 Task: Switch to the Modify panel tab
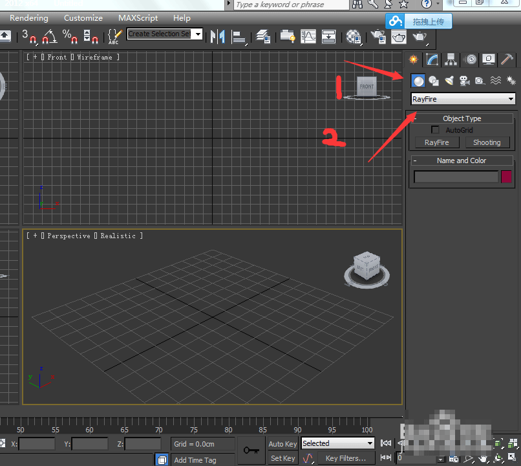[x=432, y=60]
